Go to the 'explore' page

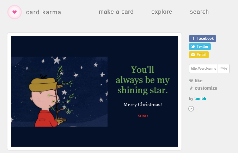click(162, 12)
